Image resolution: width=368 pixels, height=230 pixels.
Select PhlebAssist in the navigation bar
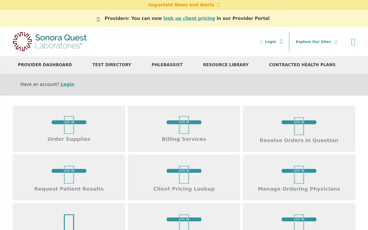pos(167,65)
